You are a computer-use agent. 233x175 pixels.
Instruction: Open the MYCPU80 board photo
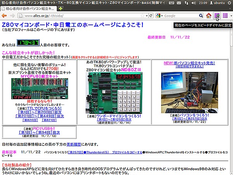point(40,89)
